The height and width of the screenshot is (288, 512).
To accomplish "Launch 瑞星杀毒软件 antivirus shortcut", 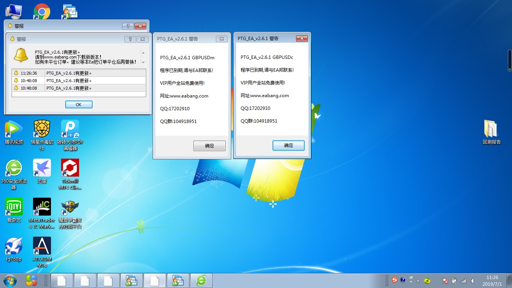I will point(42,135).
